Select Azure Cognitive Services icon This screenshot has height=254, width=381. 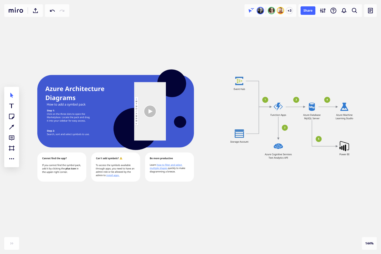(x=278, y=146)
